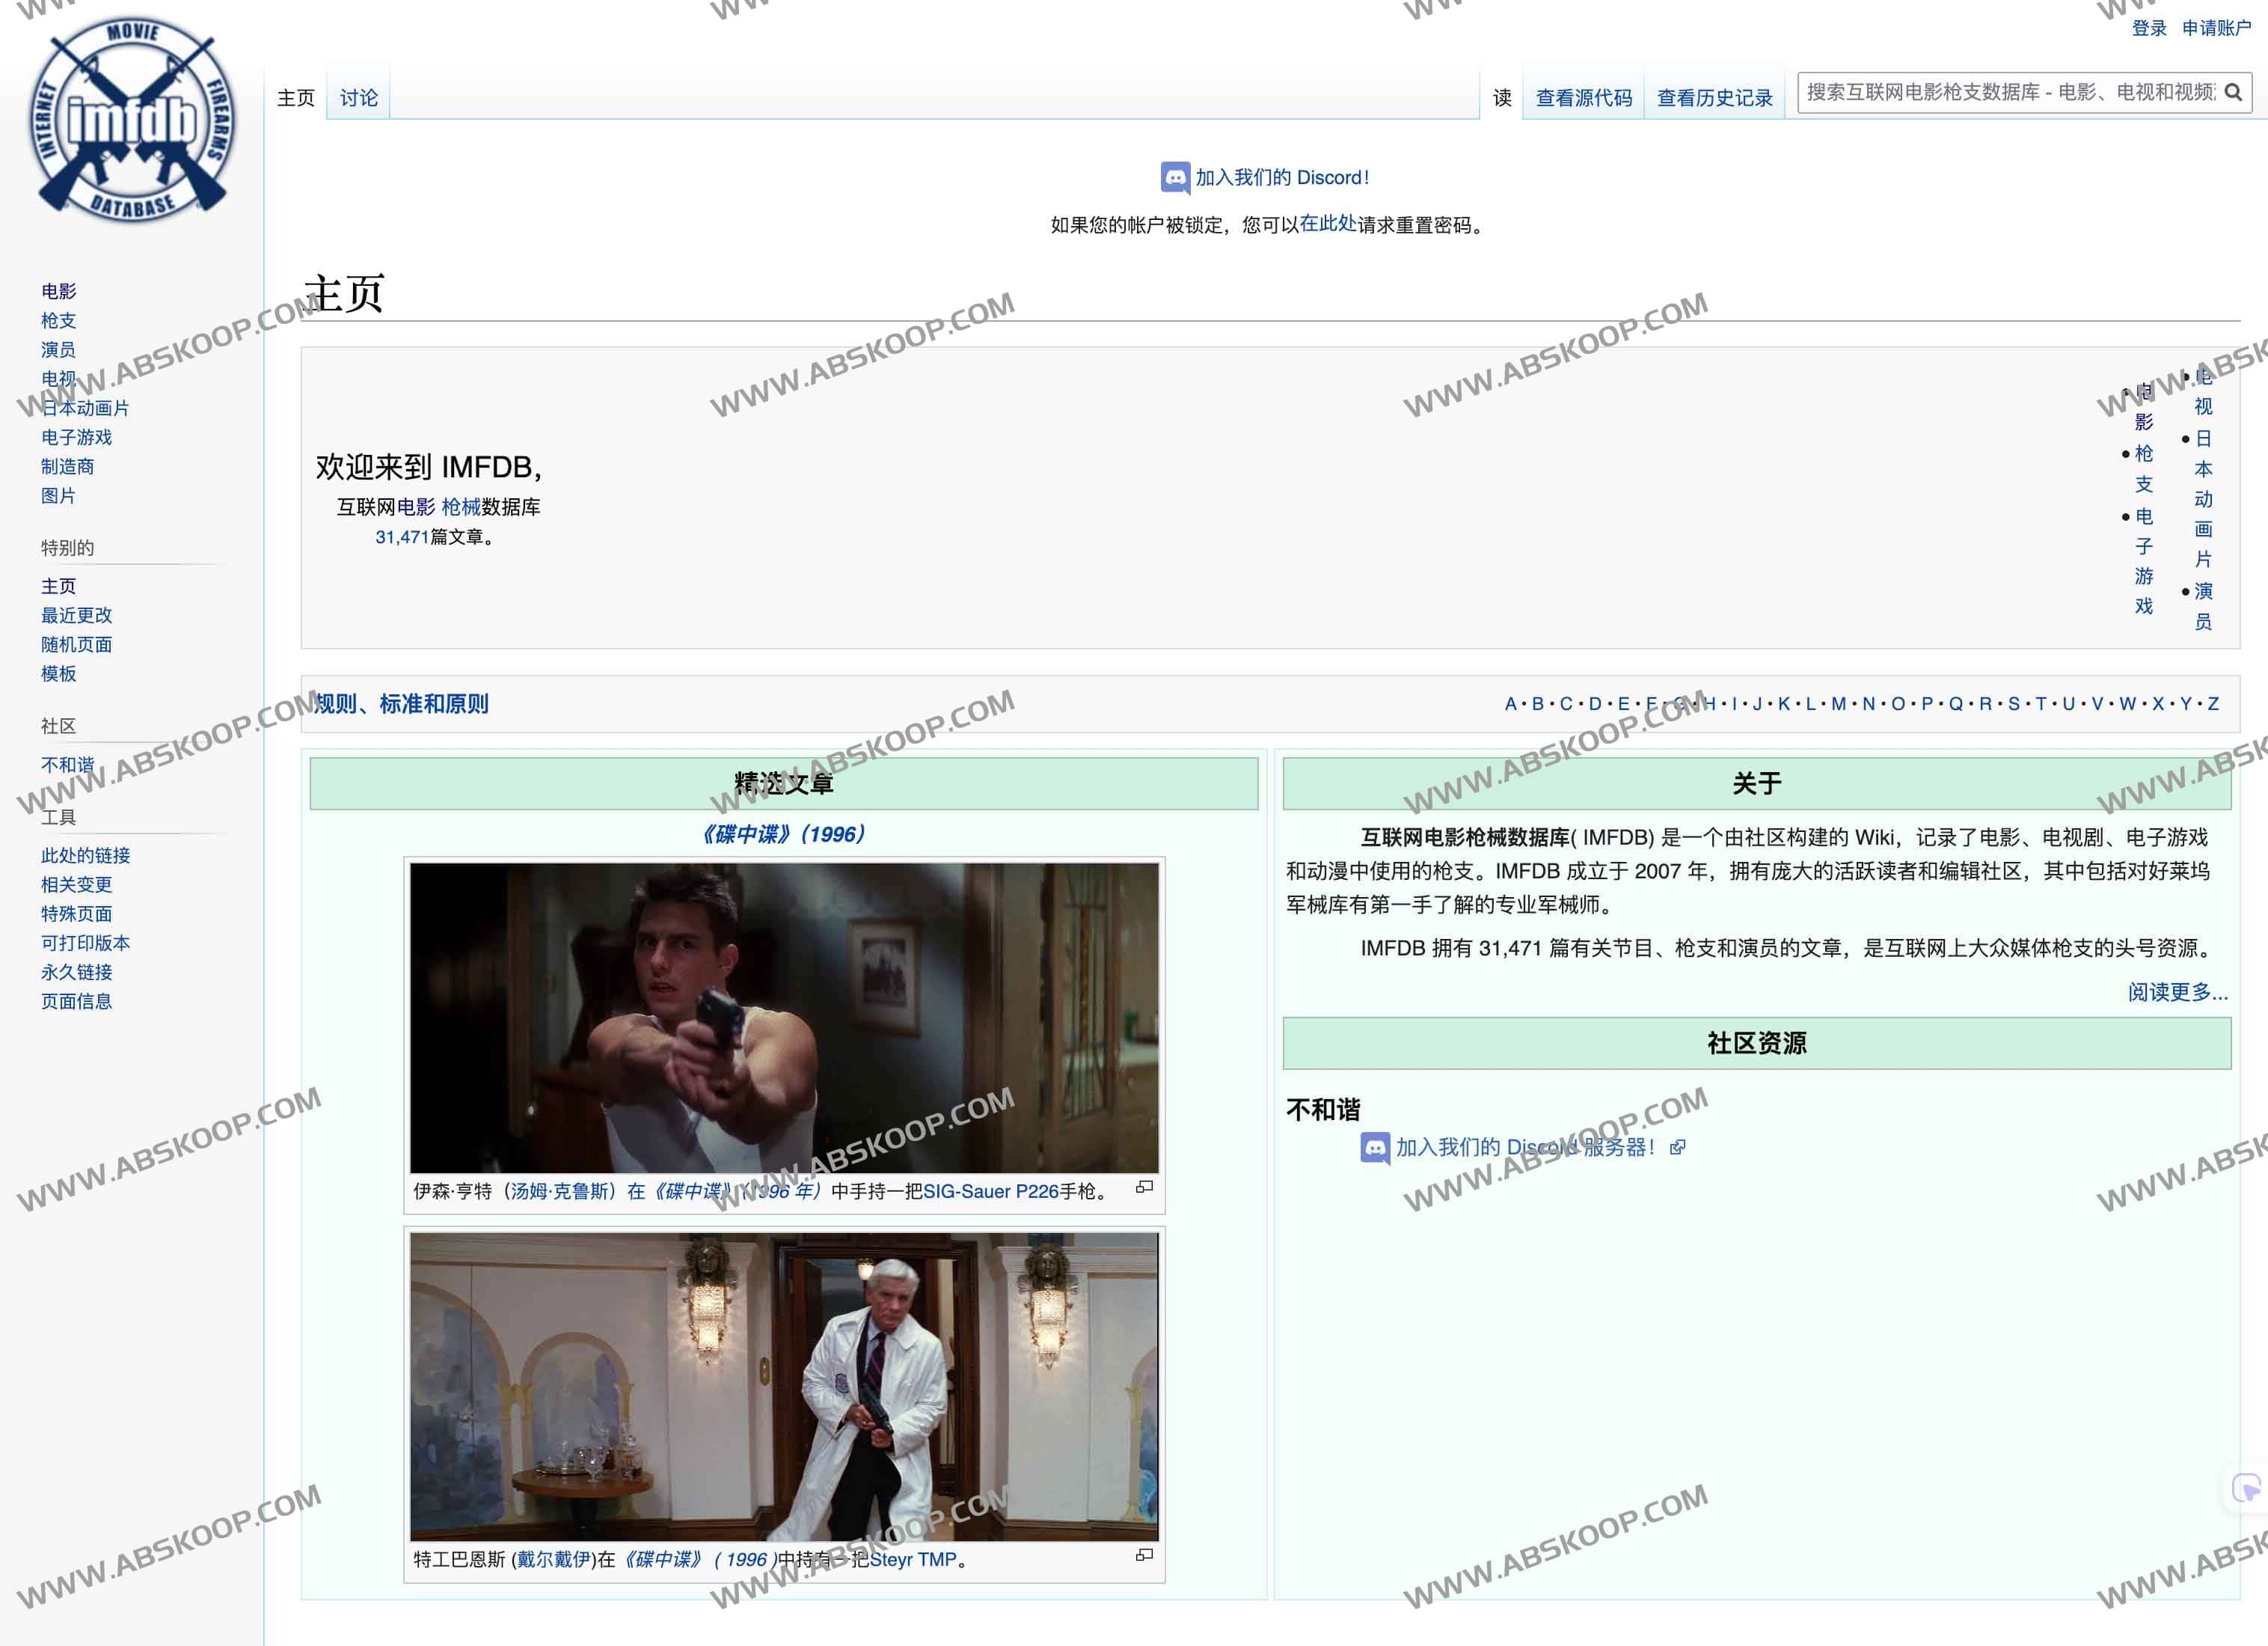The image size is (2268, 1646).
Task: Click the floating widget icon at the right edge
Action: 2246,1489
